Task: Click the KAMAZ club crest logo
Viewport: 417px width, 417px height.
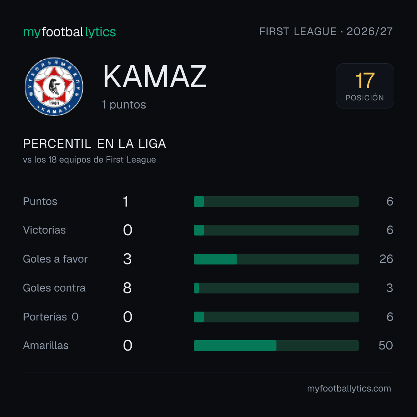Action: [54, 86]
